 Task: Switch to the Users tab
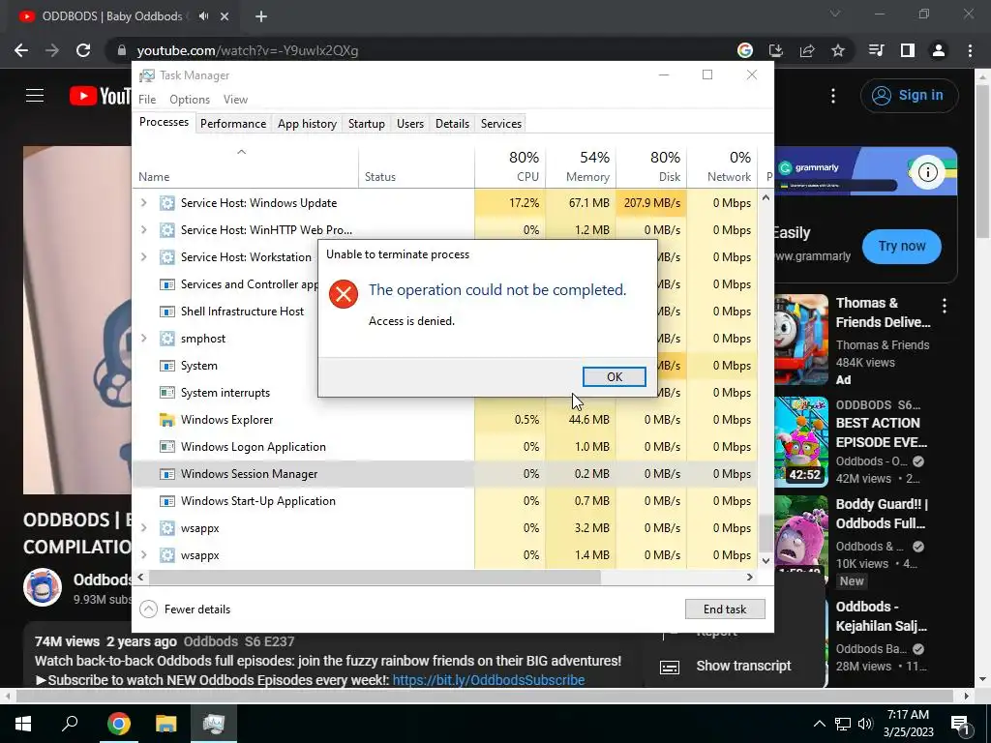410,124
